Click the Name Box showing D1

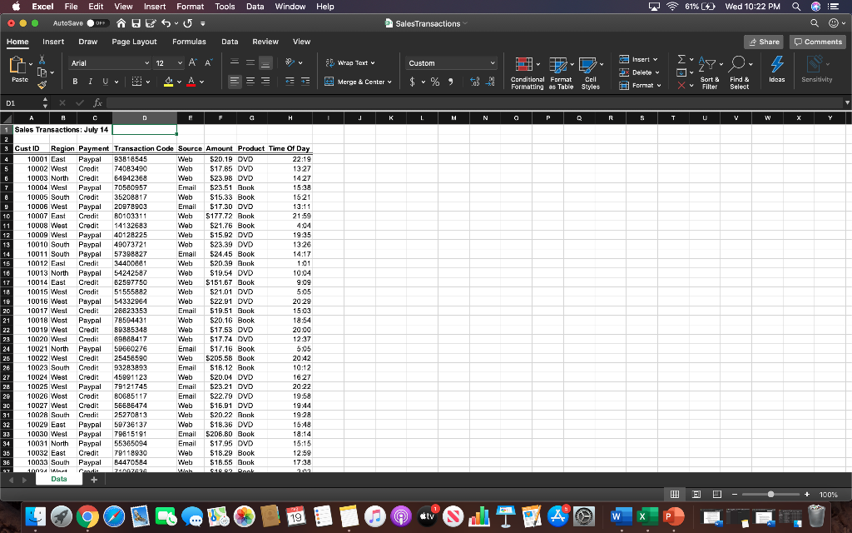point(22,102)
